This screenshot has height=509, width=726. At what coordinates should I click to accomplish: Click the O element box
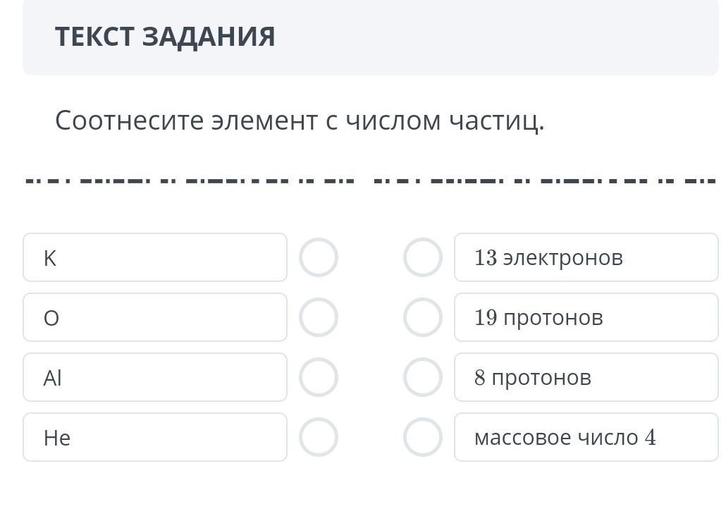pos(155,317)
